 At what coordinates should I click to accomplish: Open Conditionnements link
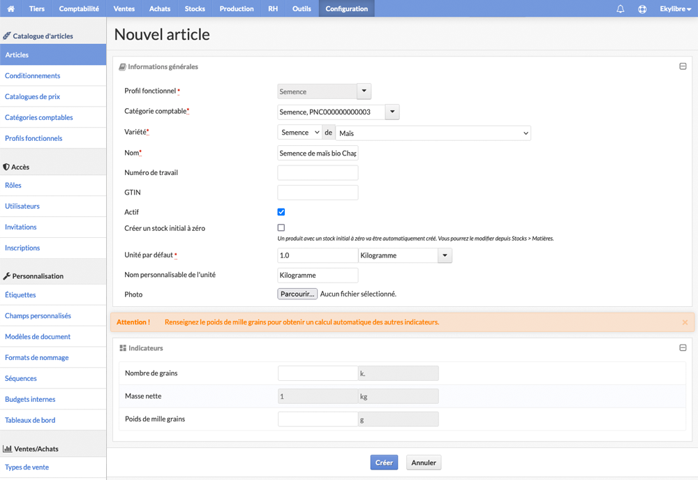pos(53,75)
